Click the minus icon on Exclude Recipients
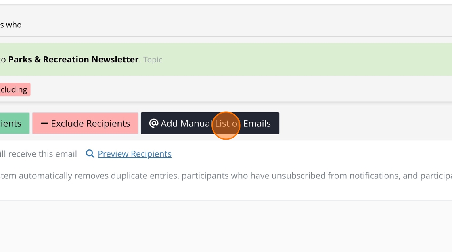The image size is (452, 252). click(x=44, y=123)
